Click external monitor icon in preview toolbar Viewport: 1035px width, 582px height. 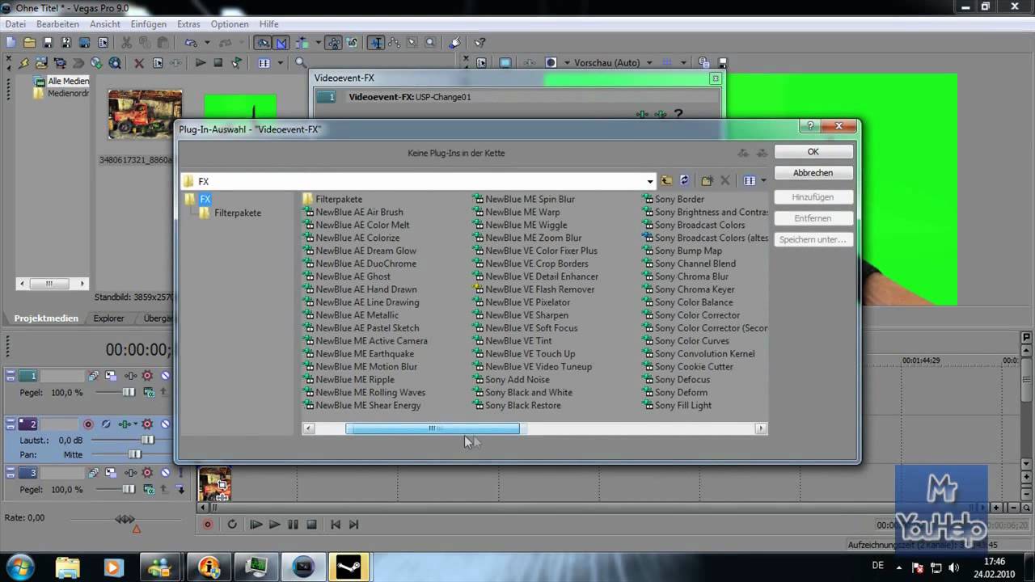[x=505, y=62]
